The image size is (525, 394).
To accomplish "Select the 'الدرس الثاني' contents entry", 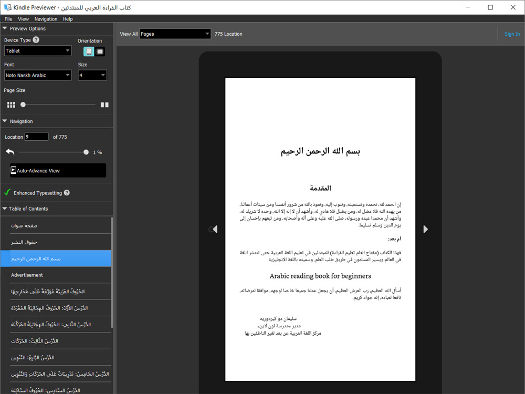I will (x=56, y=324).
